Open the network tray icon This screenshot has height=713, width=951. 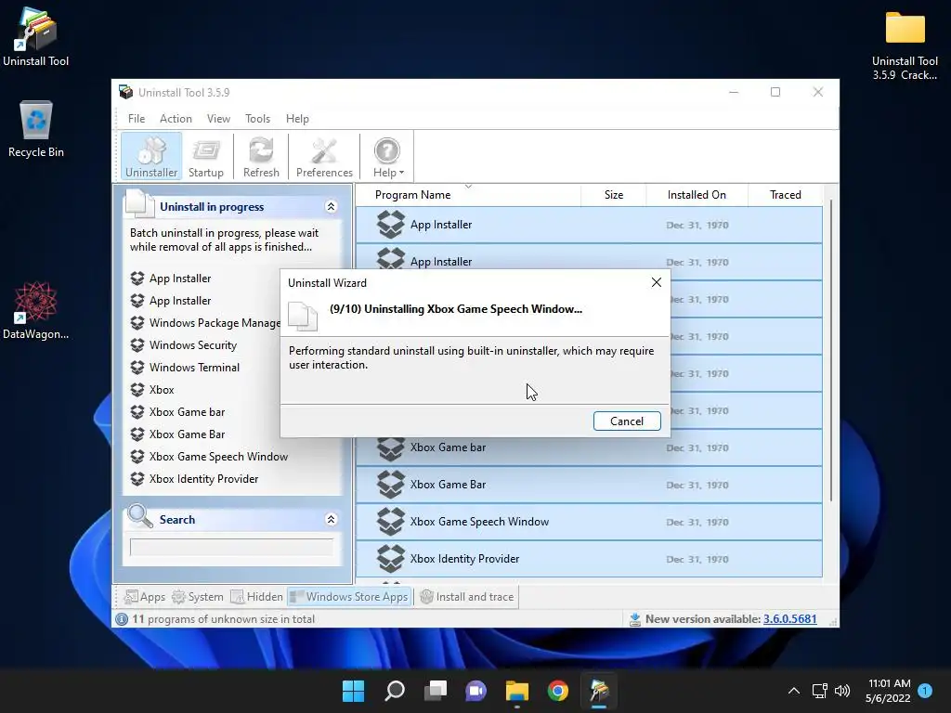click(x=819, y=691)
